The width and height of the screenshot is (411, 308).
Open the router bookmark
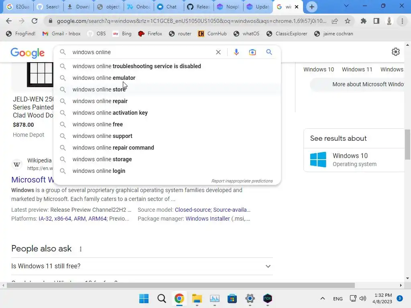pos(180,34)
